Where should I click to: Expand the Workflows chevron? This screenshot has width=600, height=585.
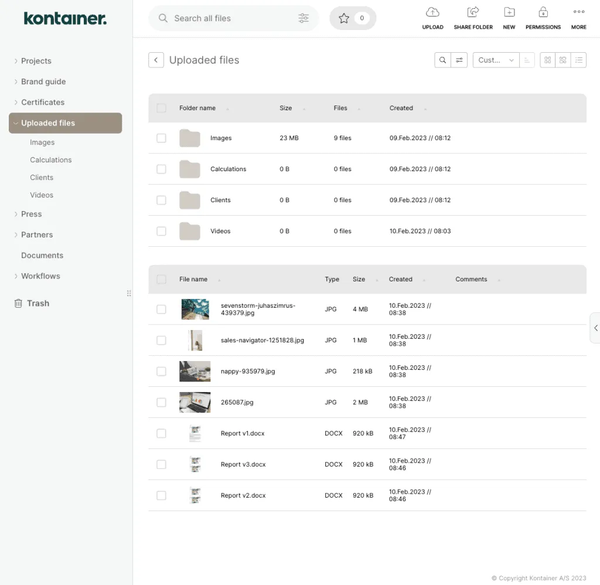pyautogui.click(x=16, y=276)
